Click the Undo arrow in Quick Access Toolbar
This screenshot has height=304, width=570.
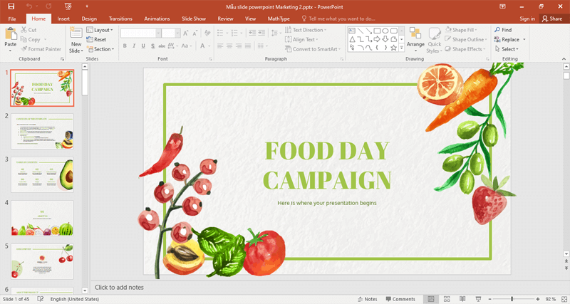point(29,6)
